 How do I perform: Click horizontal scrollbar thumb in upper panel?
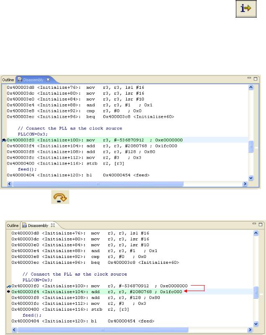click(98, 184)
